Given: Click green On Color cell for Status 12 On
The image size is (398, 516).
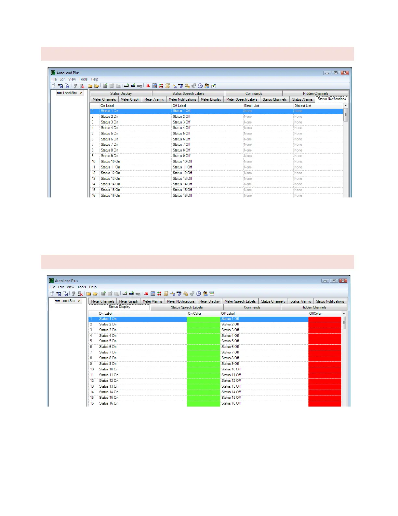Looking at the screenshot, I should click(x=204, y=380).
